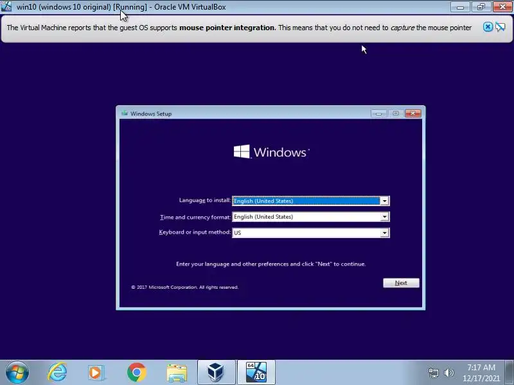Open the taskbar clock showing 7:17 AM
The width and height of the screenshot is (514, 385).
coord(481,373)
